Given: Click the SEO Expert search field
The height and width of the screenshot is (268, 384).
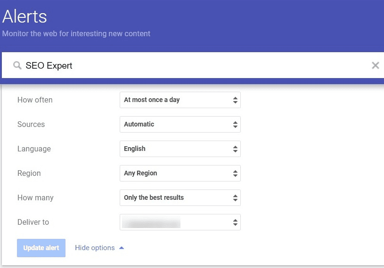Looking at the screenshot, I should (188, 65).
